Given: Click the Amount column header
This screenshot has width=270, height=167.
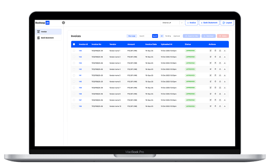Looking at the screenshot, I should pyautogui.click(x=131, y=44).
